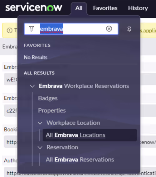Collapse the Reservation section chevron
156x177 pixels.
pyautogui.click(x=40, y=147)
